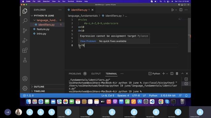Viewport: 211px width, 118px height.
Task: Open feedback icon in status bar
Action: [x=180, y=95]
